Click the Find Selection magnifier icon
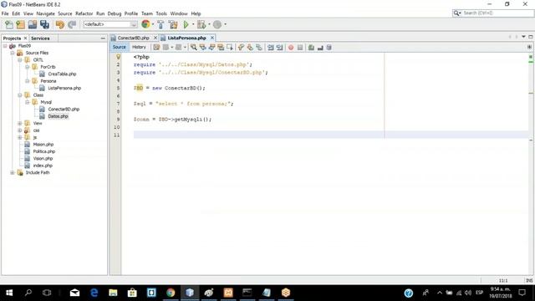 tap(193, 48)
